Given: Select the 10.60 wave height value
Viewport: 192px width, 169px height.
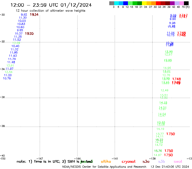Looking at the screenshot, I should pos(20,27).
